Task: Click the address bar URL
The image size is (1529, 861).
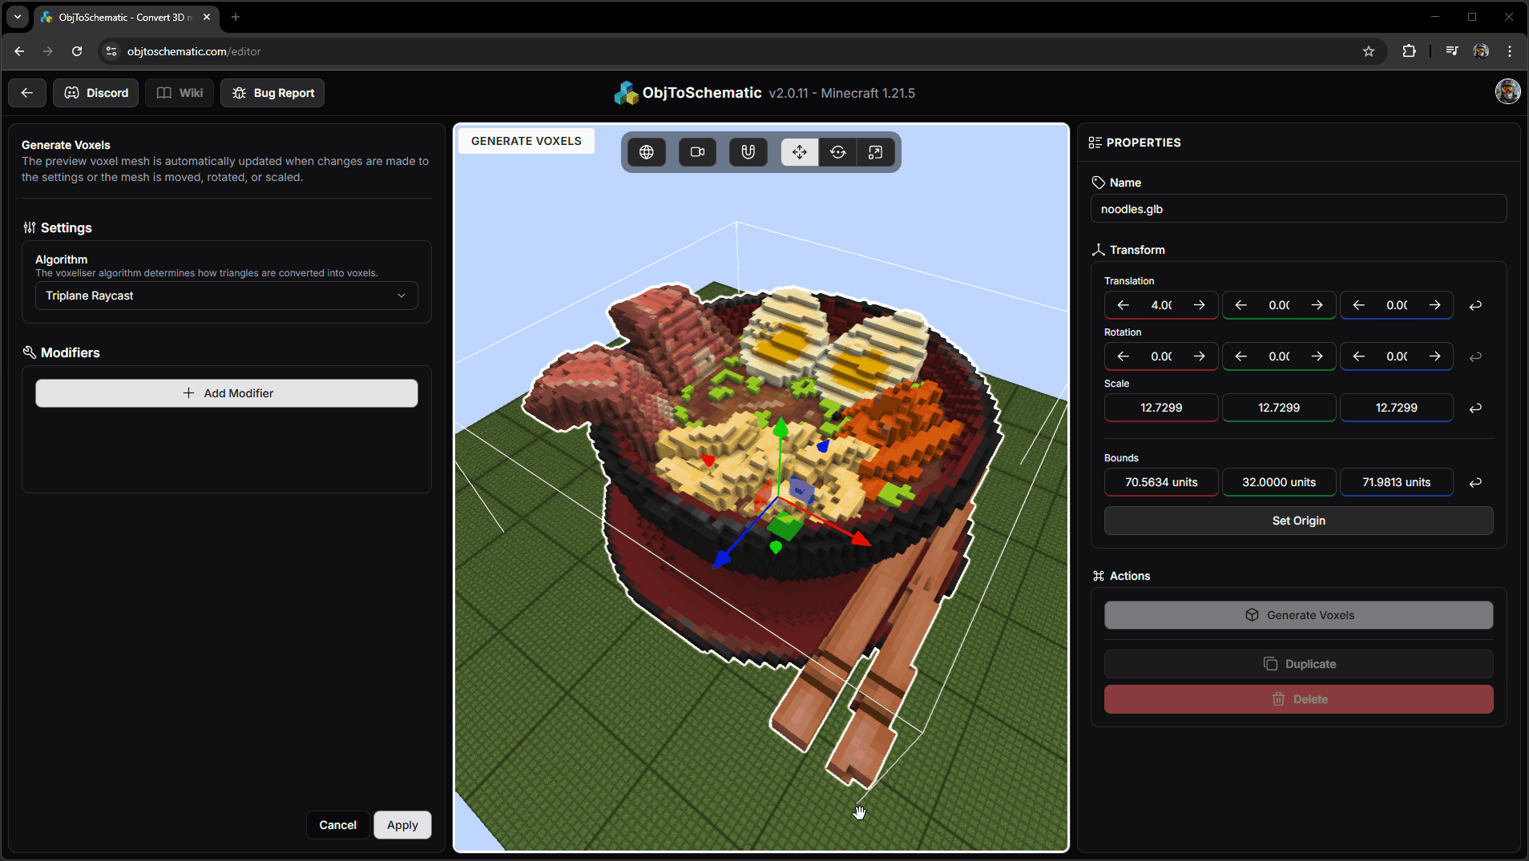Action: point(194,51)
